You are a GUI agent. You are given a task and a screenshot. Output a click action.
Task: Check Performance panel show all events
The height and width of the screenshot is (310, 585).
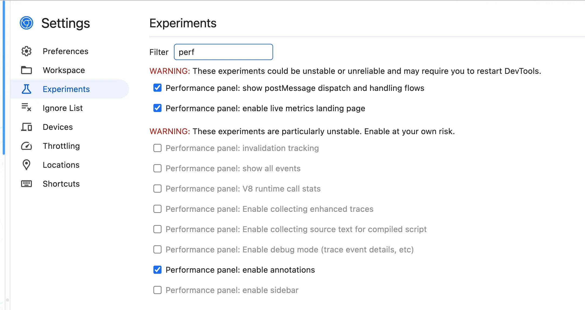click(x=157, y=168)
